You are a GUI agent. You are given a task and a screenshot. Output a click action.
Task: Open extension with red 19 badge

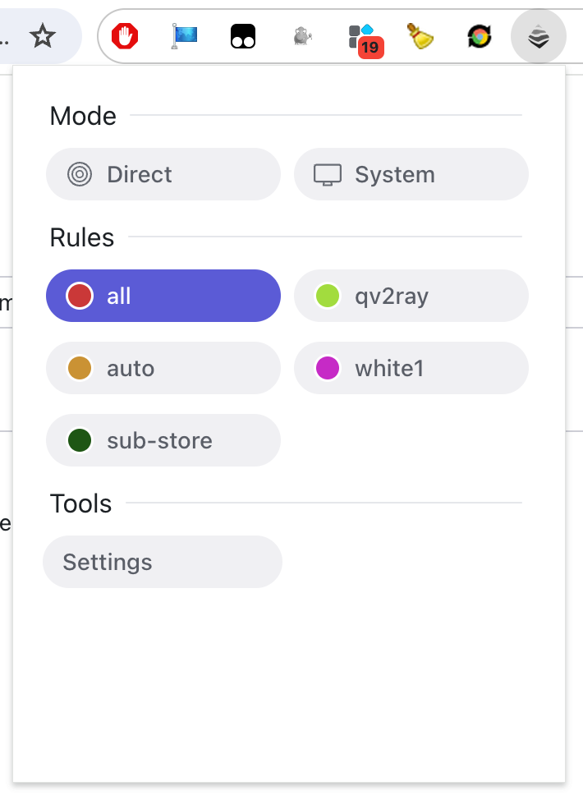[x=365, y=40]
